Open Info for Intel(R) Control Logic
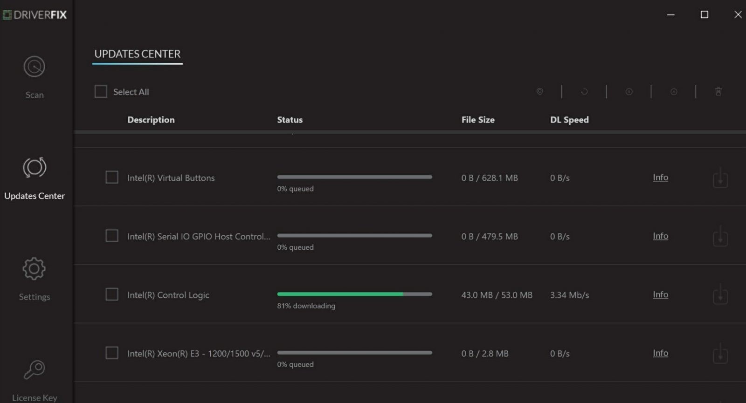746x403 pixels. point(660,295)
